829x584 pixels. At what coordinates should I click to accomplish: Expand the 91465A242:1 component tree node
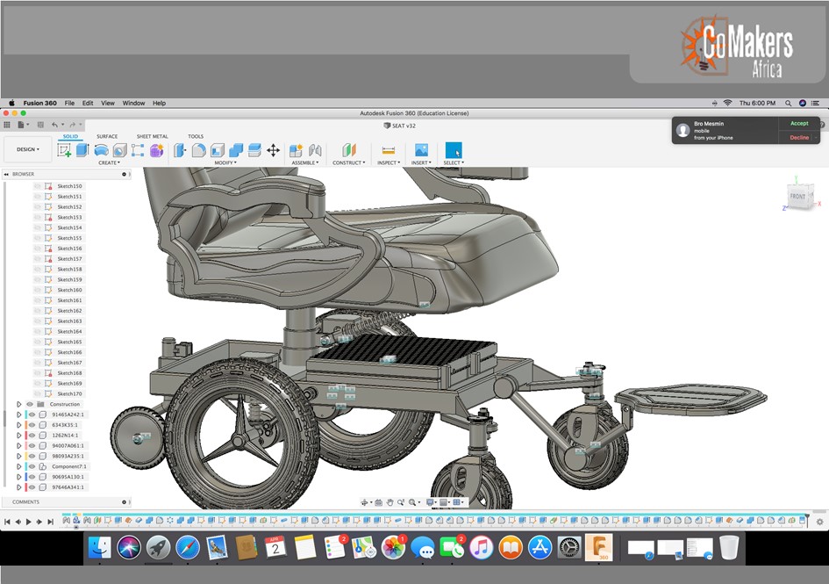(18, 415)
